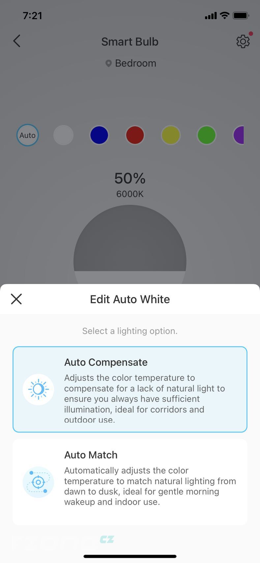Open bulb settings gear icon
The image size is (260, 563).
pos(243,42)
